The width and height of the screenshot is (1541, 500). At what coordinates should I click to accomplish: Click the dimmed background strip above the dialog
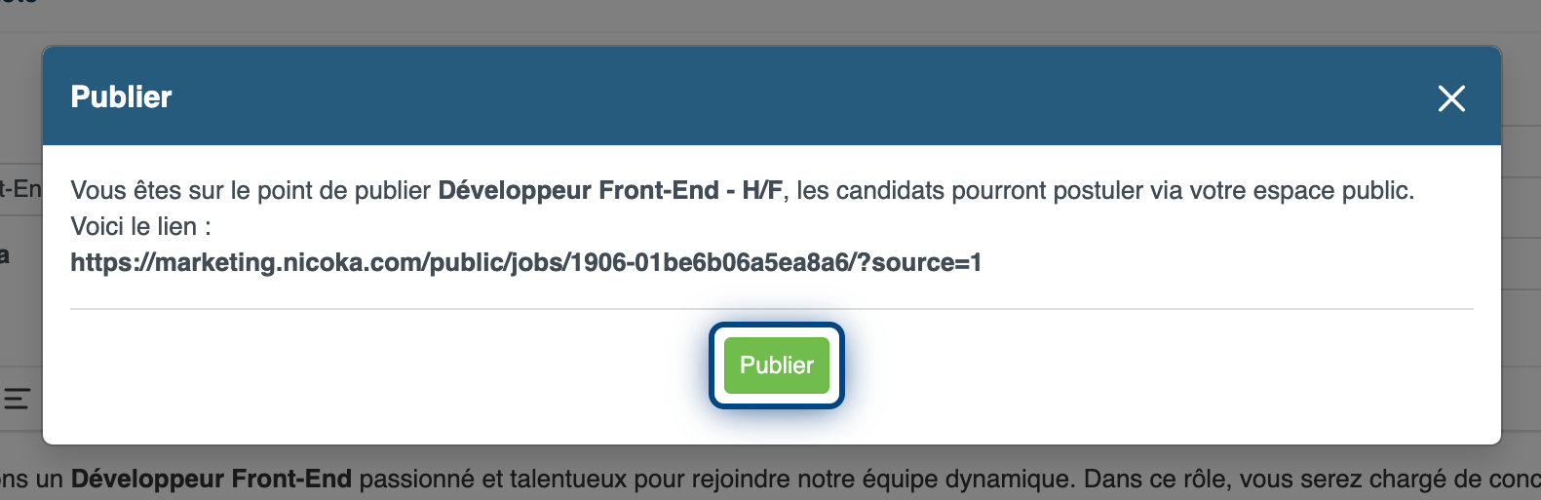(x=770, y=19)
